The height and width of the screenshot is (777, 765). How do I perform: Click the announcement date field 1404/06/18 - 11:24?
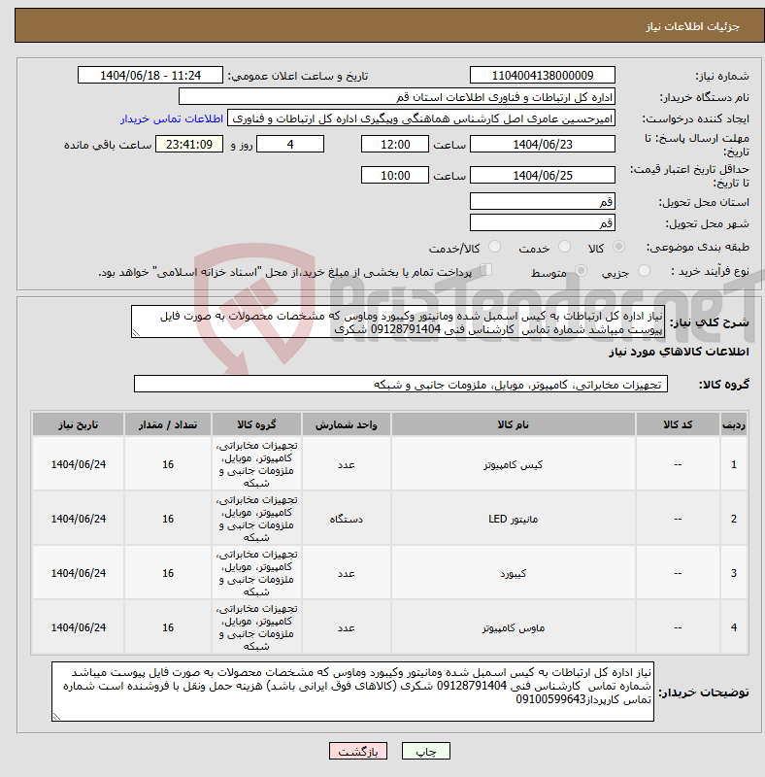[x=150, y=76]
